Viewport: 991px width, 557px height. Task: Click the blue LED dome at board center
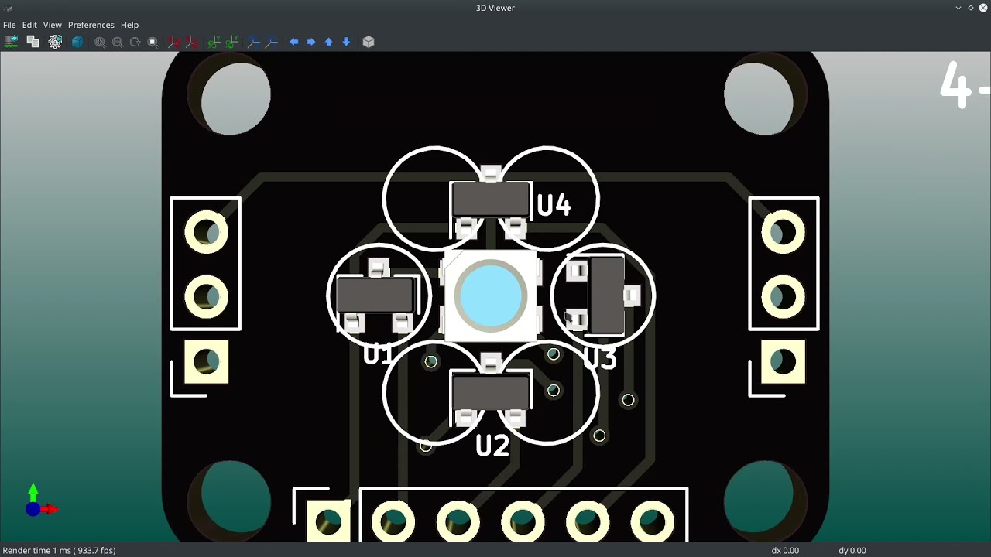click(491, 295)
